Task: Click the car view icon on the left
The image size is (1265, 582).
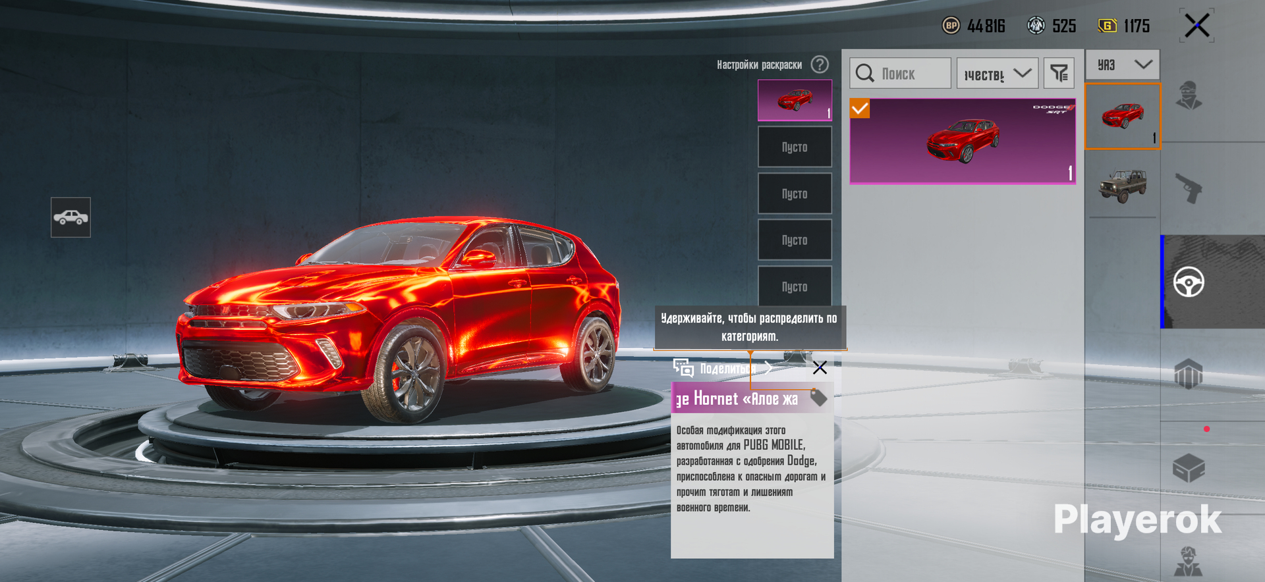Action: (70, 217)
